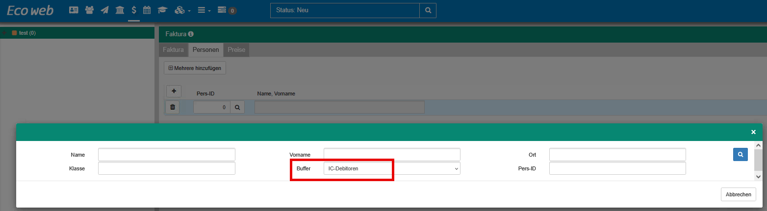Select the bank building icon

(120, 10)
